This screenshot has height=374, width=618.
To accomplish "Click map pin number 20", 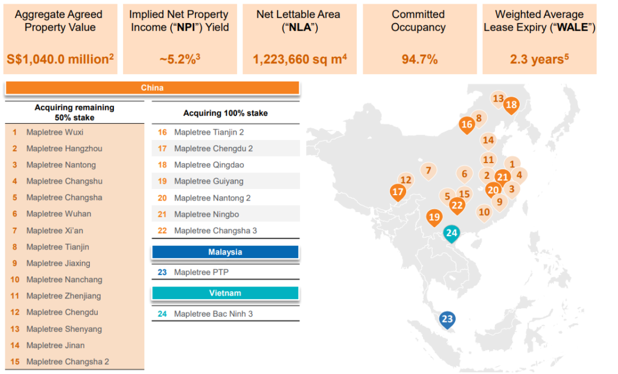I will [x=493, y=190].
